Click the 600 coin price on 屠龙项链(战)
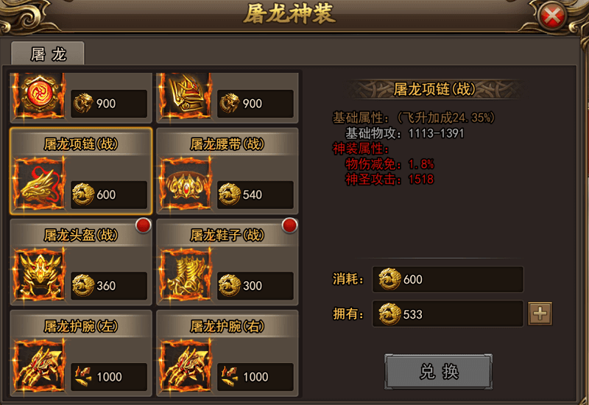Screen dimensions: 589x405 [109, 194]
